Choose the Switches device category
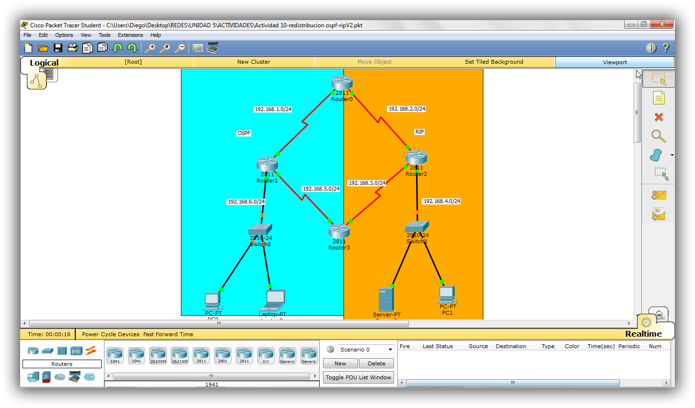Screen dimensions: 695x408 pyautogui.click(x=47, y=351)
